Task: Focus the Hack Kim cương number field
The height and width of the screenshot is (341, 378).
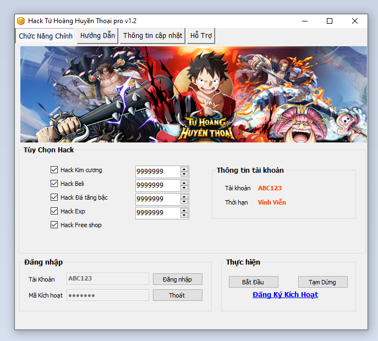Action: pyautogui.click(x=157, y=172)
